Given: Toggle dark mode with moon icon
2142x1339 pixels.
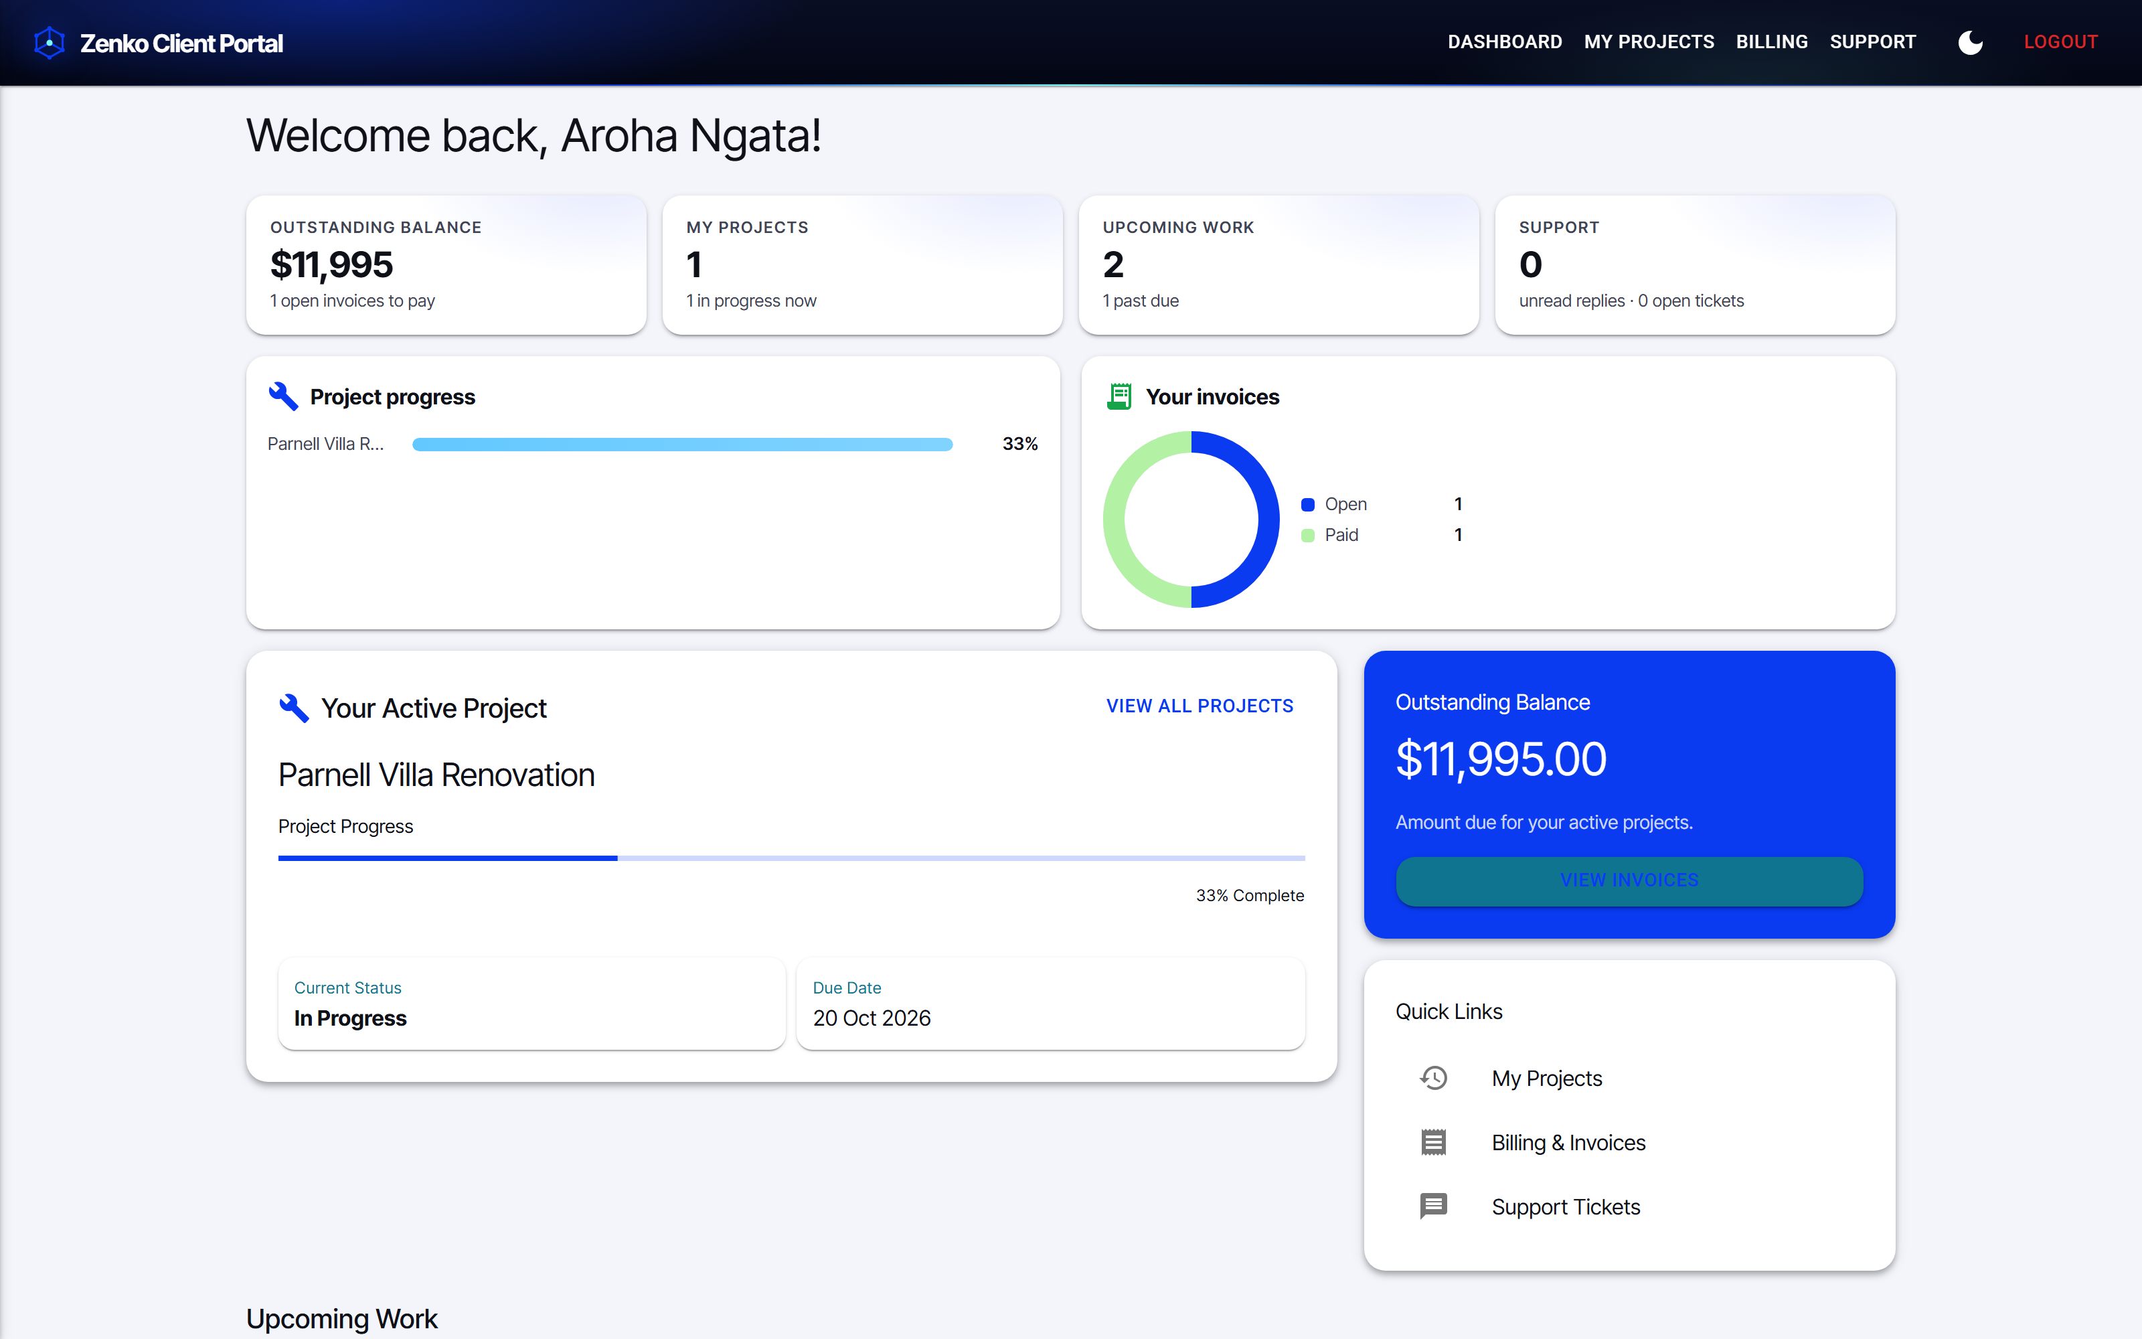Looking at the screenshot, I should click(x=1970, y=42).
